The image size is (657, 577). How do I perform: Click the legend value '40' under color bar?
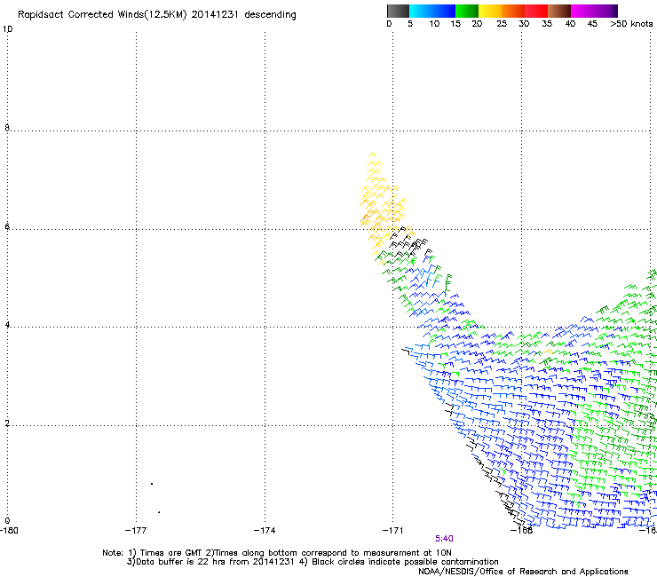click(x=570, y=24)
